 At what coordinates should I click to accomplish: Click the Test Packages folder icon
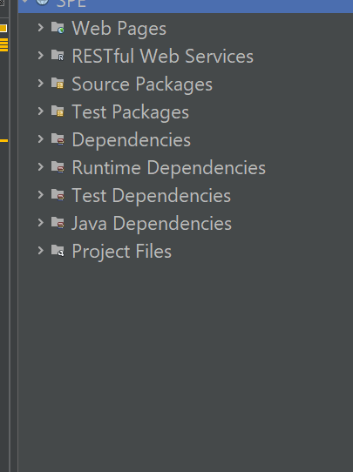coord(58,111)
